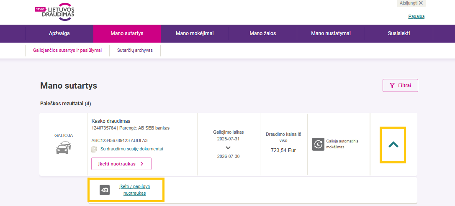The height and width of the screenshot is (206, 455).
Task: Click Paieškos rezultatai (4) text
Action: point(66,104)
